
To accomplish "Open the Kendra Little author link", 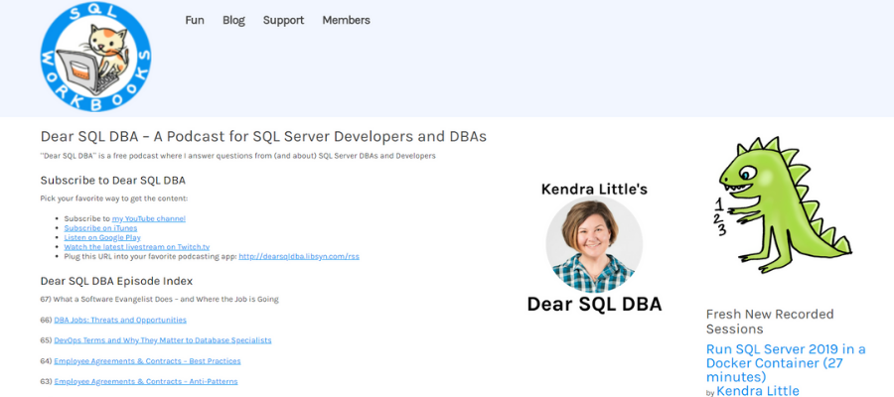I will [x=758, y=391].
